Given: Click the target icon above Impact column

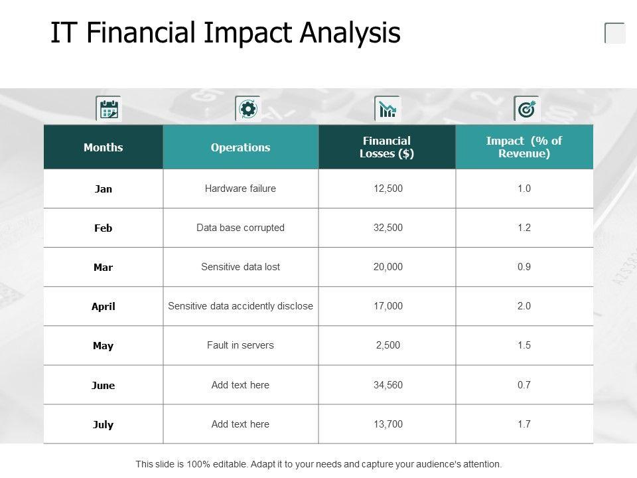Looking at the screenshot, I should (x=527, y=108).
